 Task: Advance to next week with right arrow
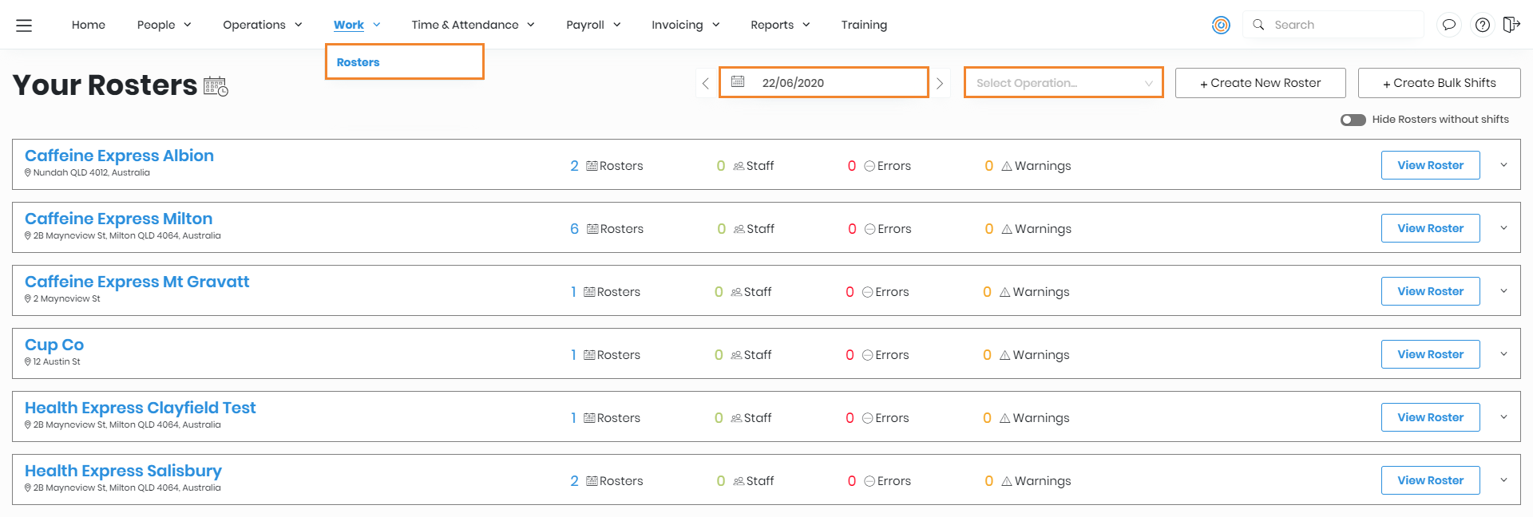tap(940, 83)
